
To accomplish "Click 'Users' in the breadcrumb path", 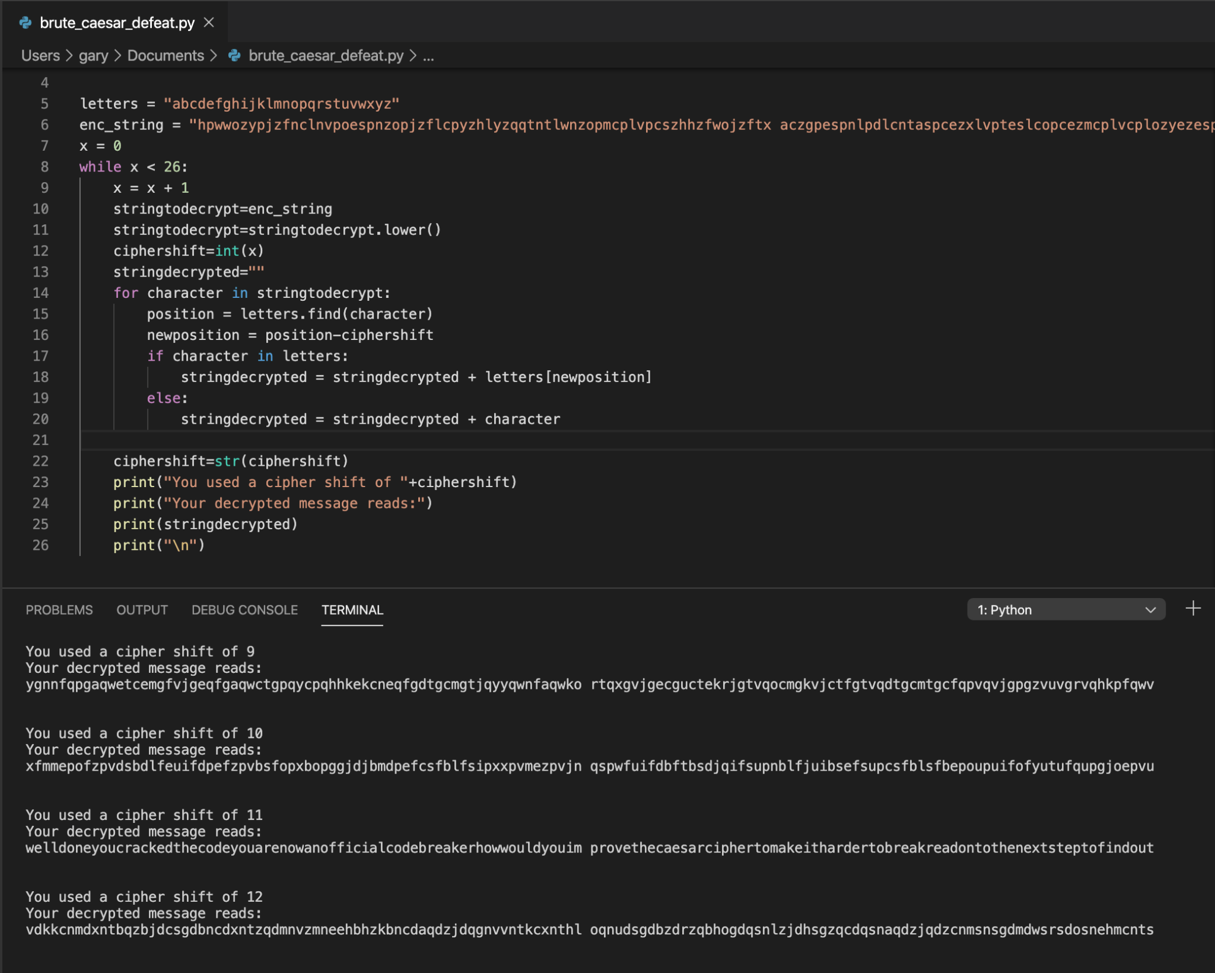I will pos(40,56).
